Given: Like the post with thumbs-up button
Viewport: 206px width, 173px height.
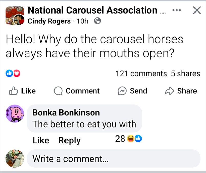Looking at the screenshot, I should (x=22, y=91).
